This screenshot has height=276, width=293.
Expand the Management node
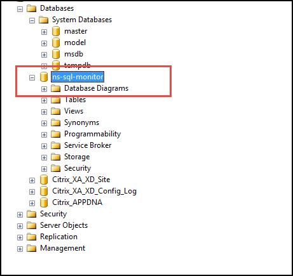20,249
